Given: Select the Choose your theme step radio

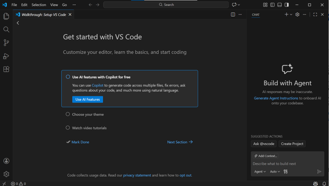Looking at the screenshot, I should click(68, 114).
